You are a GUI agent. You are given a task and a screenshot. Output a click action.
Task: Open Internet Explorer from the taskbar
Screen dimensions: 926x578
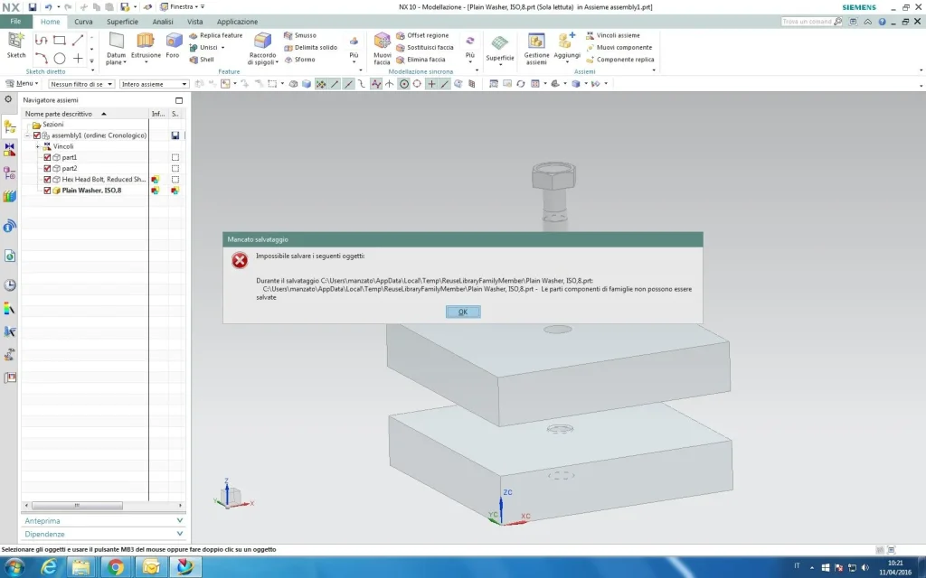pyautogui.click(x=48, y=566)
